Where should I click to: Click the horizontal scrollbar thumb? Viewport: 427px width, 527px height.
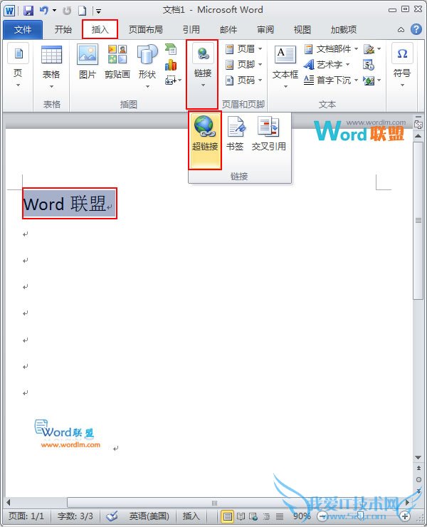[x=214, y=503]
